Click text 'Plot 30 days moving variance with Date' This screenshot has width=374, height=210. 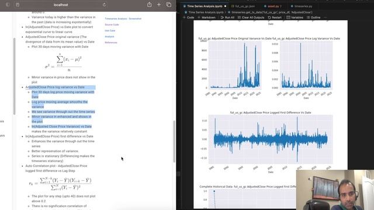point(60,47)
